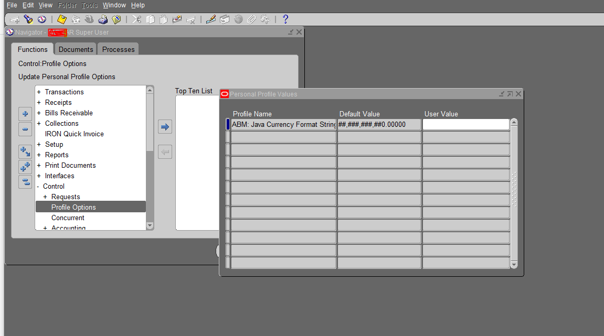Open Help via question mark icon
This screenshot has height=336, width=604.
[x=285, y=19]
